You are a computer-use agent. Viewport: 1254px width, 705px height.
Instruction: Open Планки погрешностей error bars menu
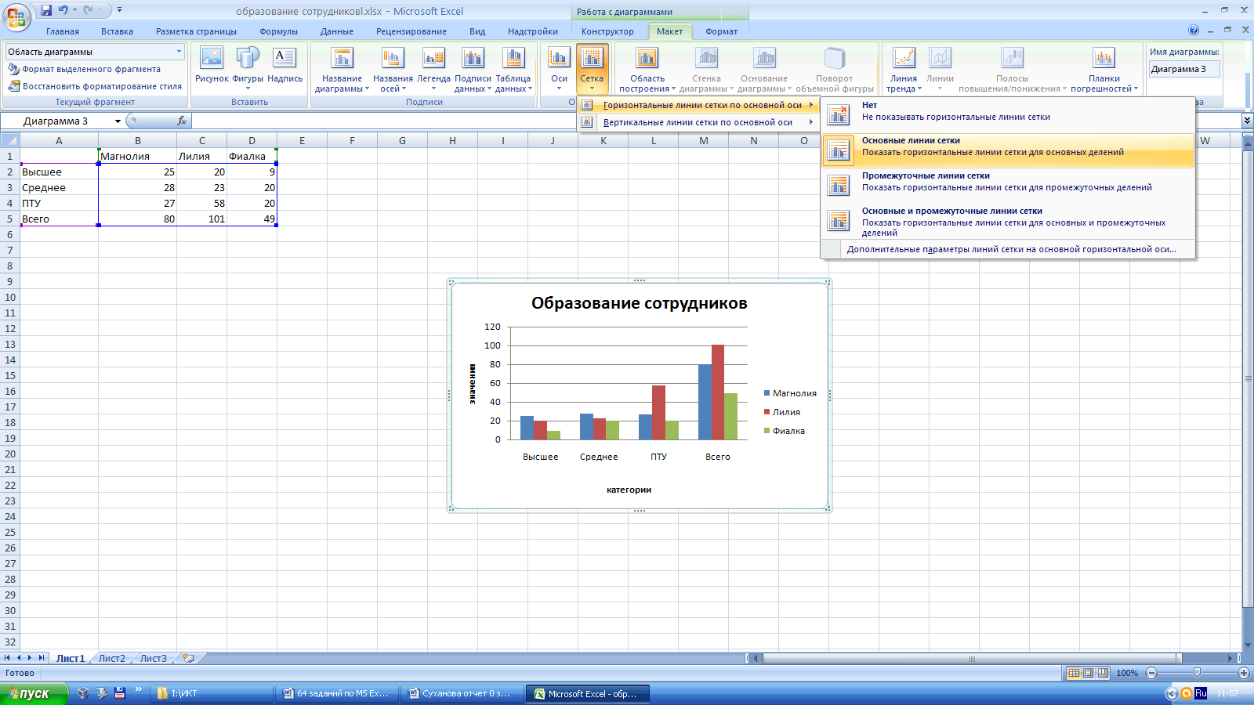coord(1104,70)
